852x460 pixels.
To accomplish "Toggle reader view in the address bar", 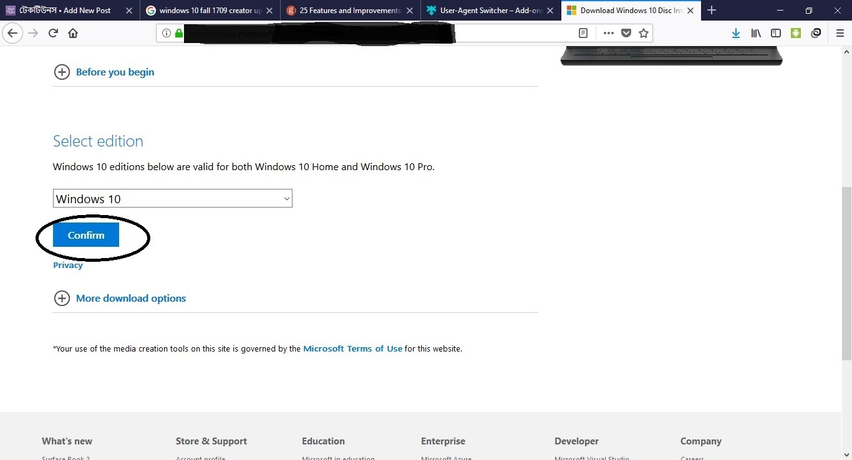I will pyautogui.click(x=583, y=34).
